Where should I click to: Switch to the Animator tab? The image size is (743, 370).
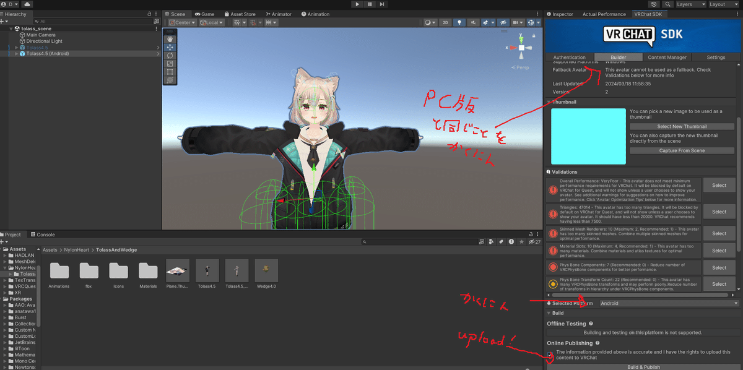[279, 14]
